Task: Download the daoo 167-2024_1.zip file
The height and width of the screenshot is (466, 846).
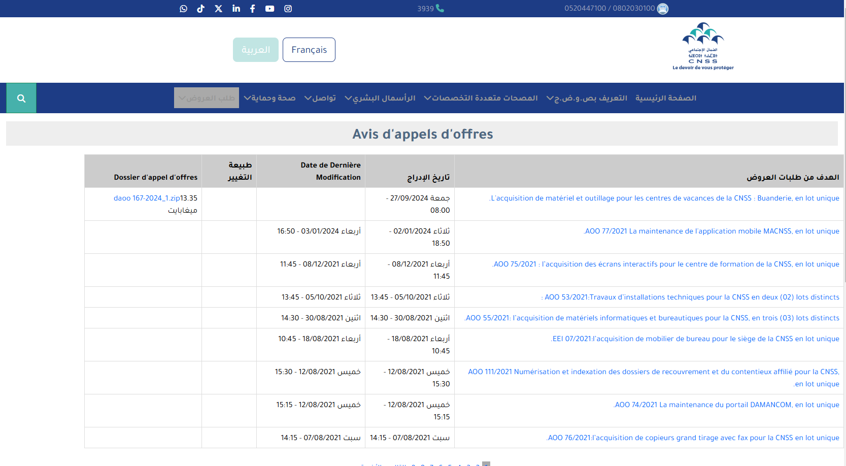Action: click(147, 198)
